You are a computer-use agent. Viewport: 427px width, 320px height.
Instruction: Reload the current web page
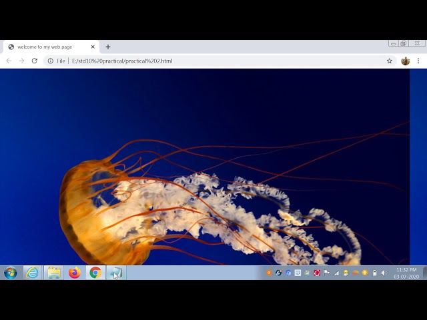[34, 61]
